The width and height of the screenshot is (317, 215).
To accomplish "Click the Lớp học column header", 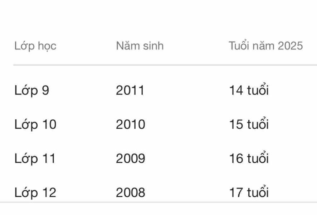I will [x=35, y=46].
